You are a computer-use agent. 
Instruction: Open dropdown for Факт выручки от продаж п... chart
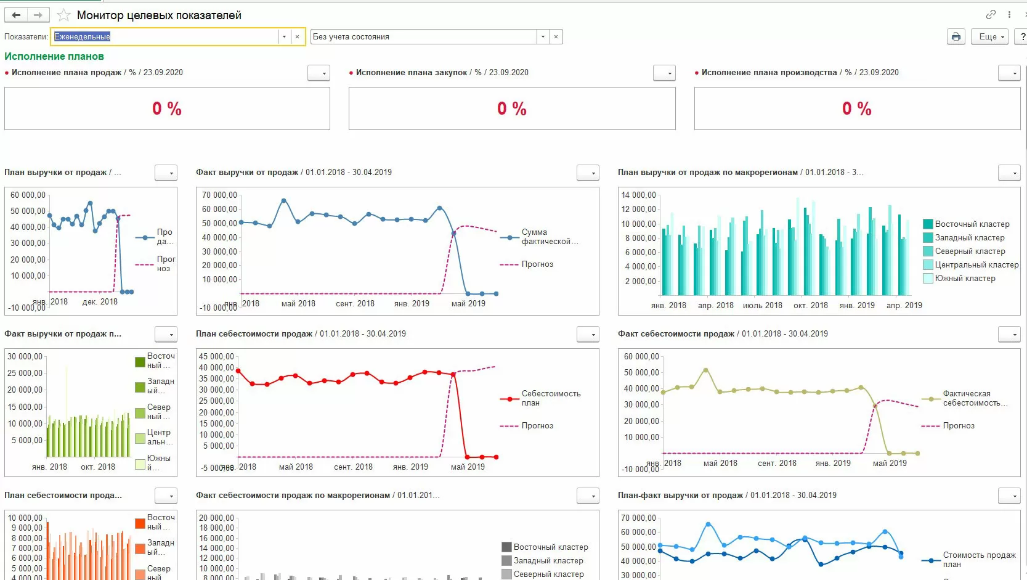[x=166, y=334]
